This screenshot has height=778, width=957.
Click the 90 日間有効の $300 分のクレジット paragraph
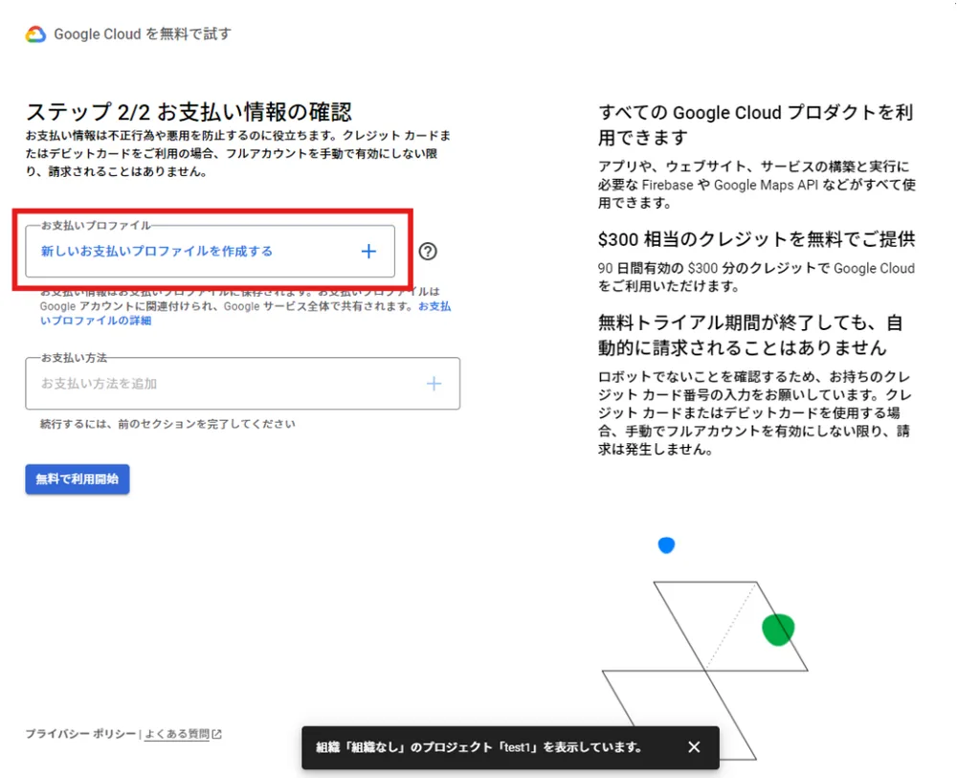[756, 277]
